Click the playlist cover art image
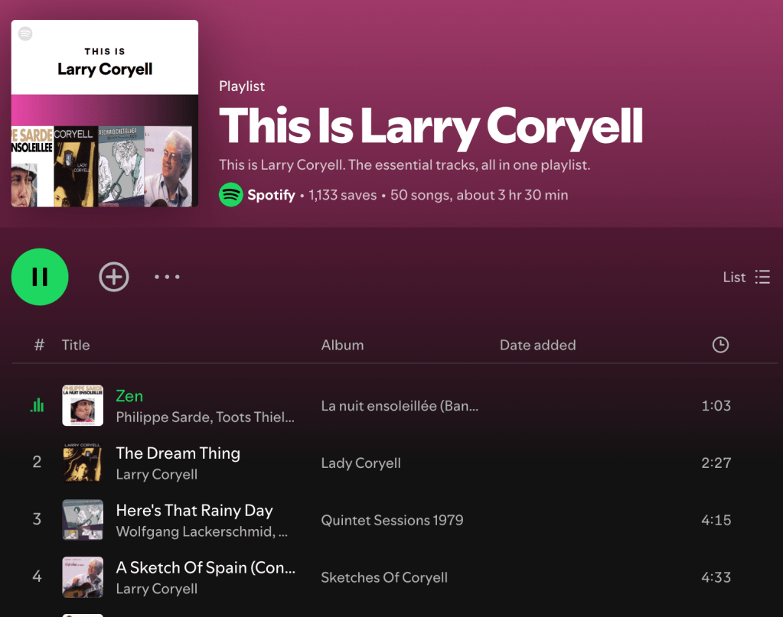 (105, 113)
